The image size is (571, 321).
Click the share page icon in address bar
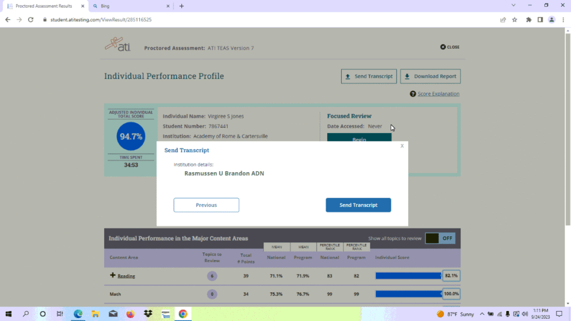point(503,20)
